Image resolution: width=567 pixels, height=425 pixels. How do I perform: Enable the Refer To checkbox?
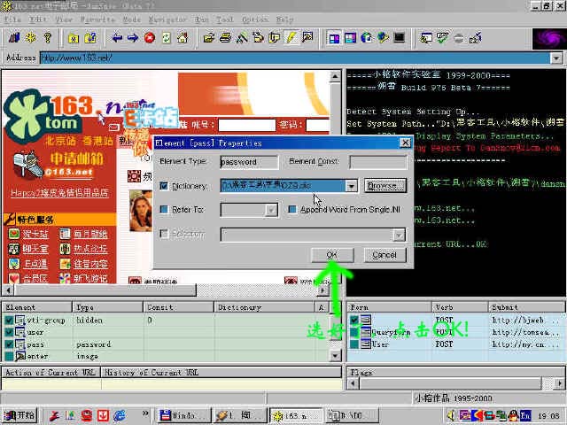point(164,209)
